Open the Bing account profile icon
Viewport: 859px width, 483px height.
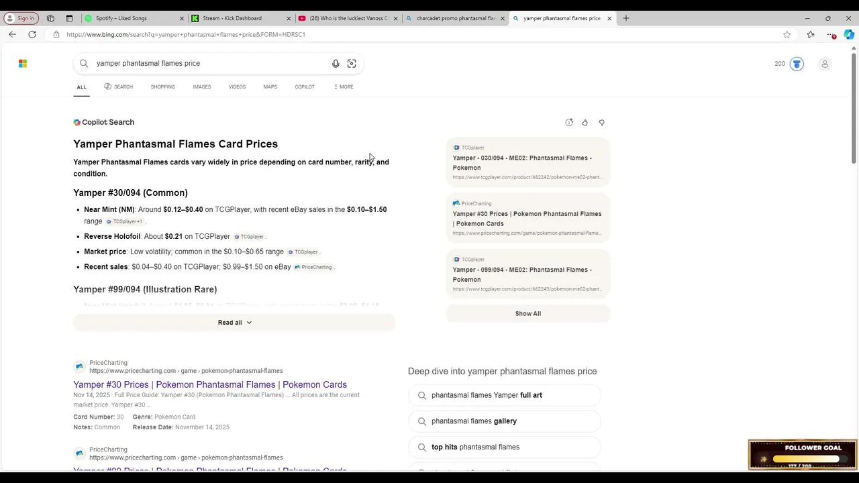click(825, 64)
